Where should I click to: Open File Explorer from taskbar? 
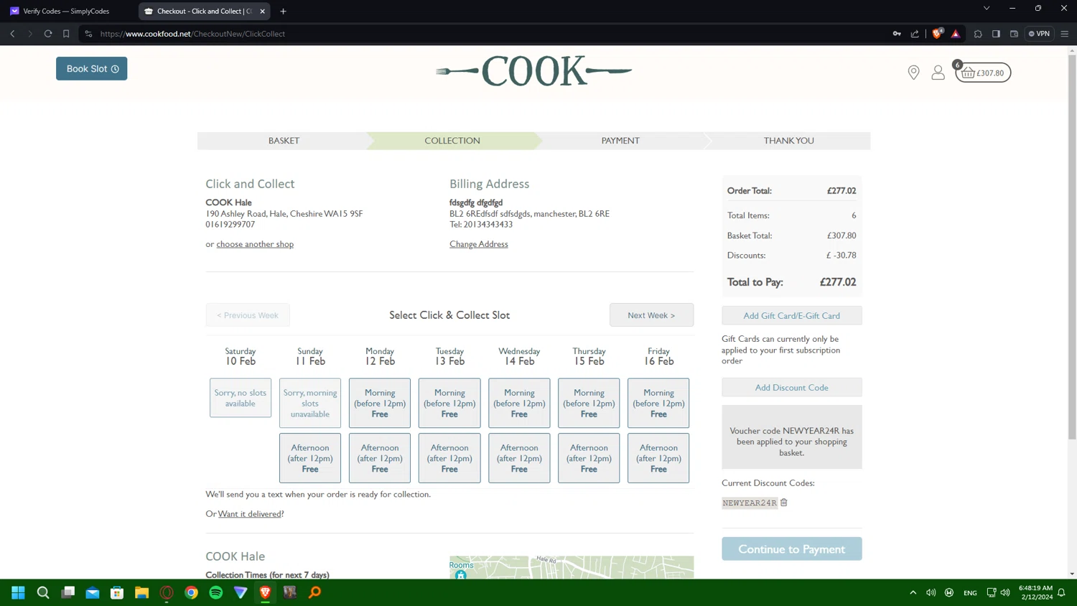(x=141, y=592)
